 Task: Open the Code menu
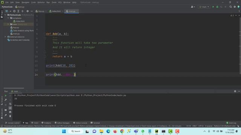pyautogui.click(x=34, y=3)
